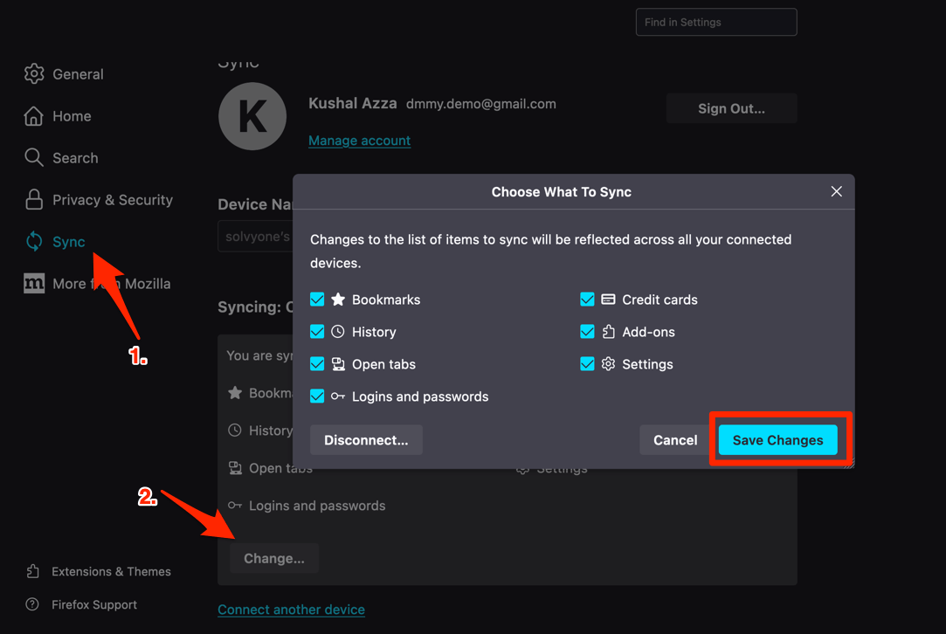The image size is (946, 634).
Task: Click the Privacy & Security lock icon
Action: [x=34, y=199]
